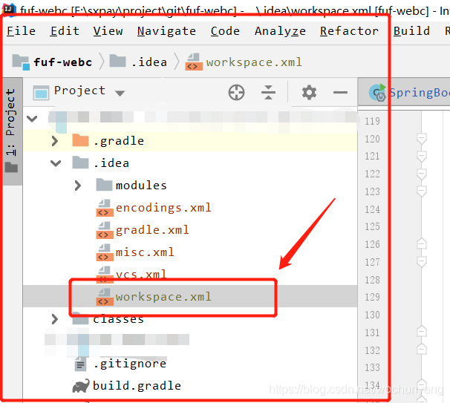The height and width of the screenshot is (403, 450).
Task: Click the SpringBoot tab class icon
Action: coord(377,92)
